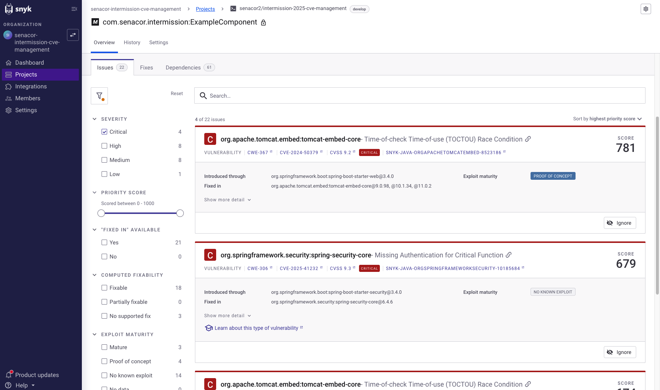Check the Proof of concept filter
This screenshot has width=660, height=390.
coord(104,361)
